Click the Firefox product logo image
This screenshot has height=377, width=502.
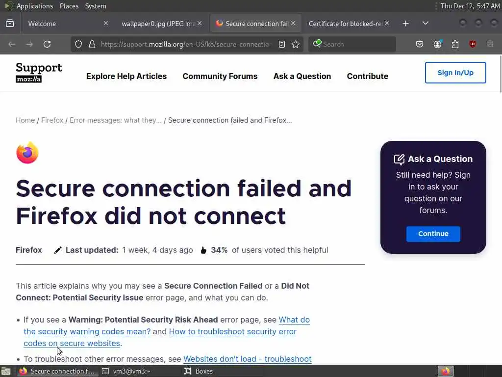[x=27, y=153]
